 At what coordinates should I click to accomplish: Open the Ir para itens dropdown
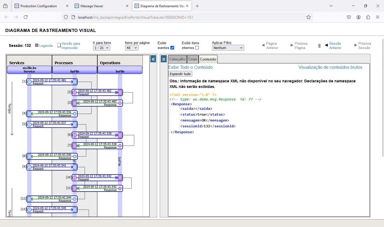[x=102, y=48]
